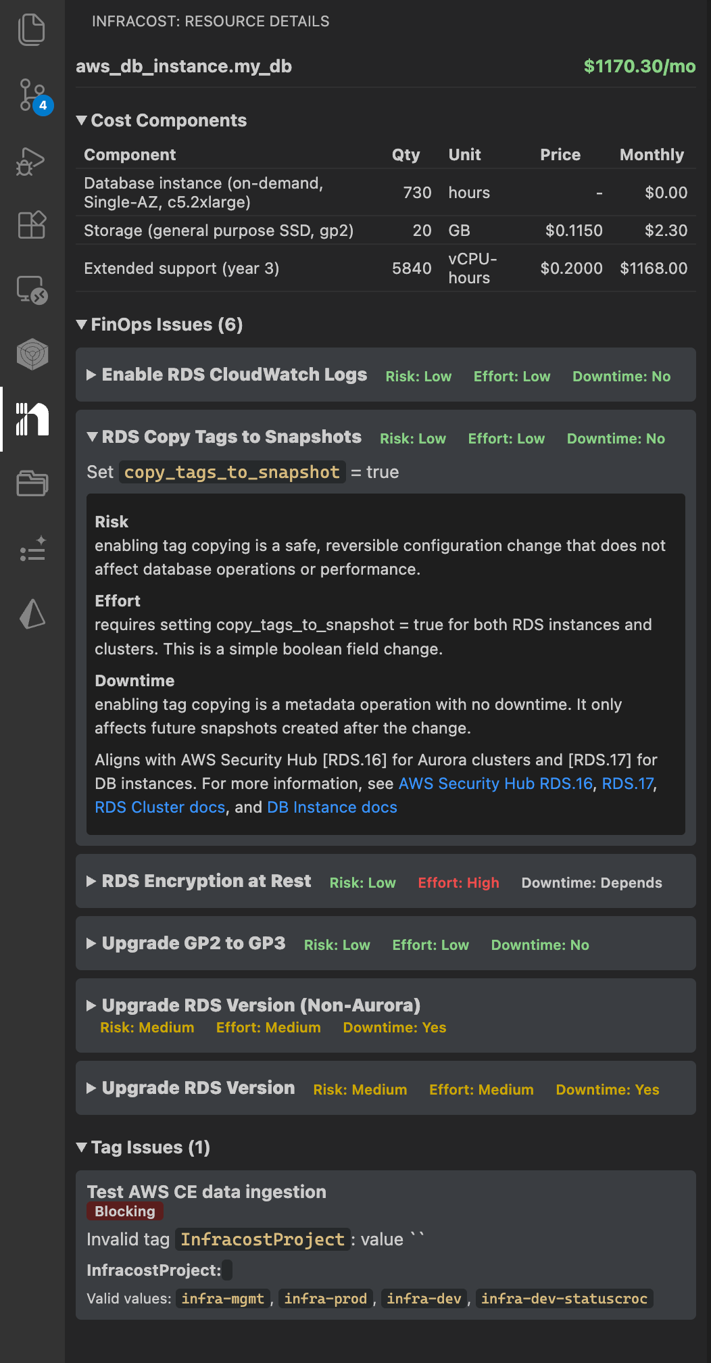Click Downtime: Yes on Non-Aurora upgrade row

point(395,1028)
